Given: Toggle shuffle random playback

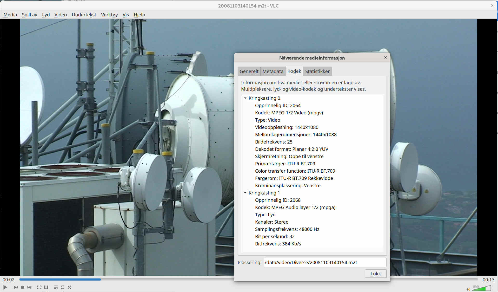Looking at the screenshot, I should pos(69,287).
